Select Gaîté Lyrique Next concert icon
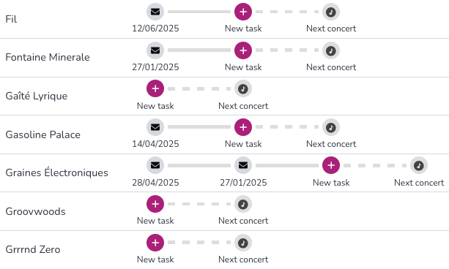 click(x=243, y=88)
